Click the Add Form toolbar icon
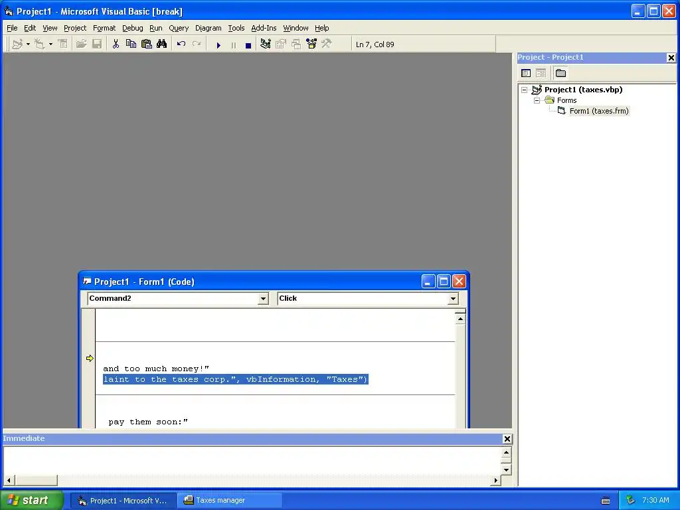Viewport: 680px width, 510px height. click(39, 44)
